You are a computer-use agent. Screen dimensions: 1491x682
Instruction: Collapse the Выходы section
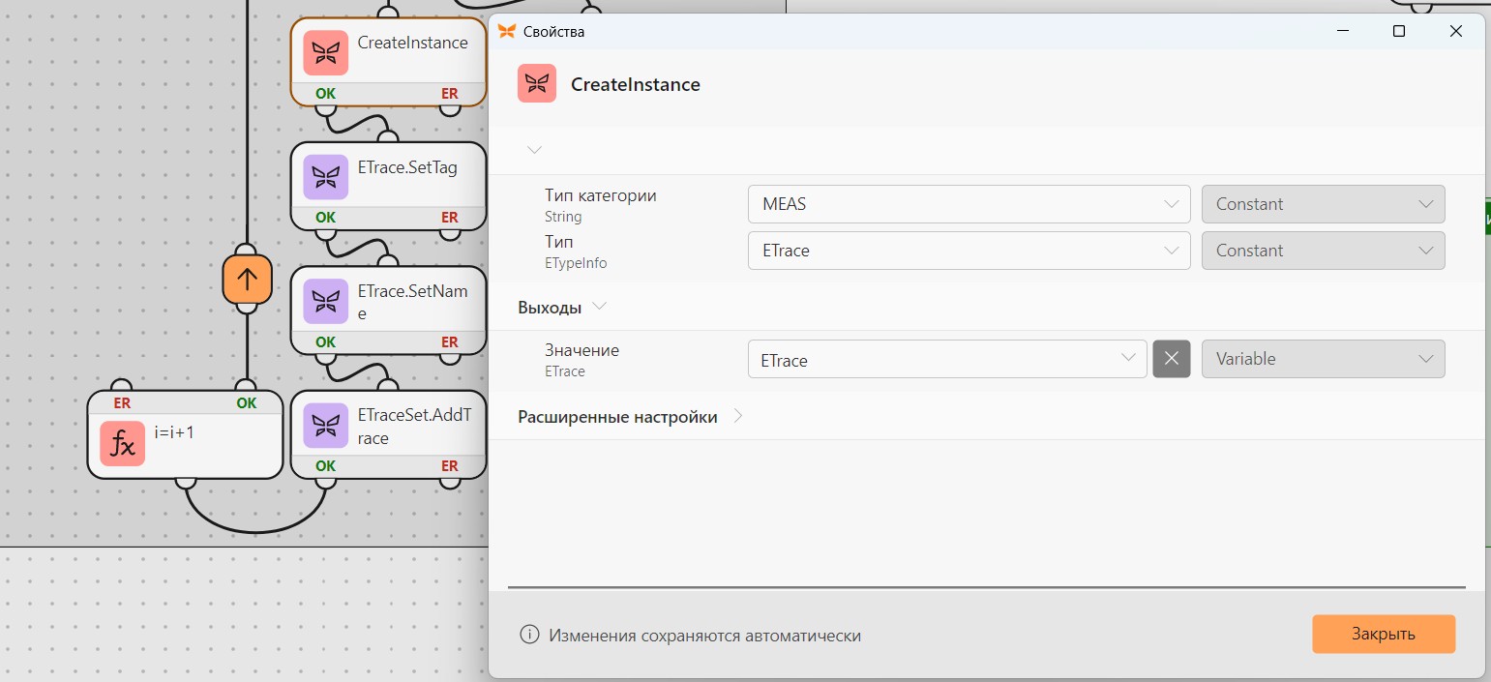pyautogui.click(x=599, y=307)
